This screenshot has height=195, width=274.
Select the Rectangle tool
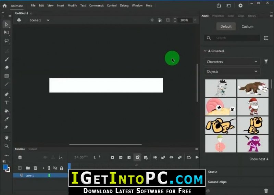(x=7, y=76)
